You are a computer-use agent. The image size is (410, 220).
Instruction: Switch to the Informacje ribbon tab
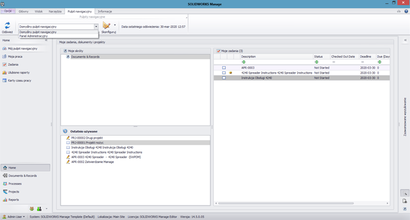pyautogui.click(x=105, y=11)
